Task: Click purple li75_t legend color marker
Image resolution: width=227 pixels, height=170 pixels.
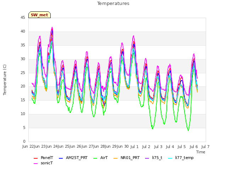Action: pyautogui.click(x=147, y=158)
